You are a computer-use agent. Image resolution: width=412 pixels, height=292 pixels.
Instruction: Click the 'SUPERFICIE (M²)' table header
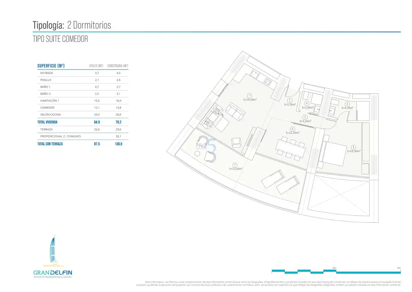[51, 66]
